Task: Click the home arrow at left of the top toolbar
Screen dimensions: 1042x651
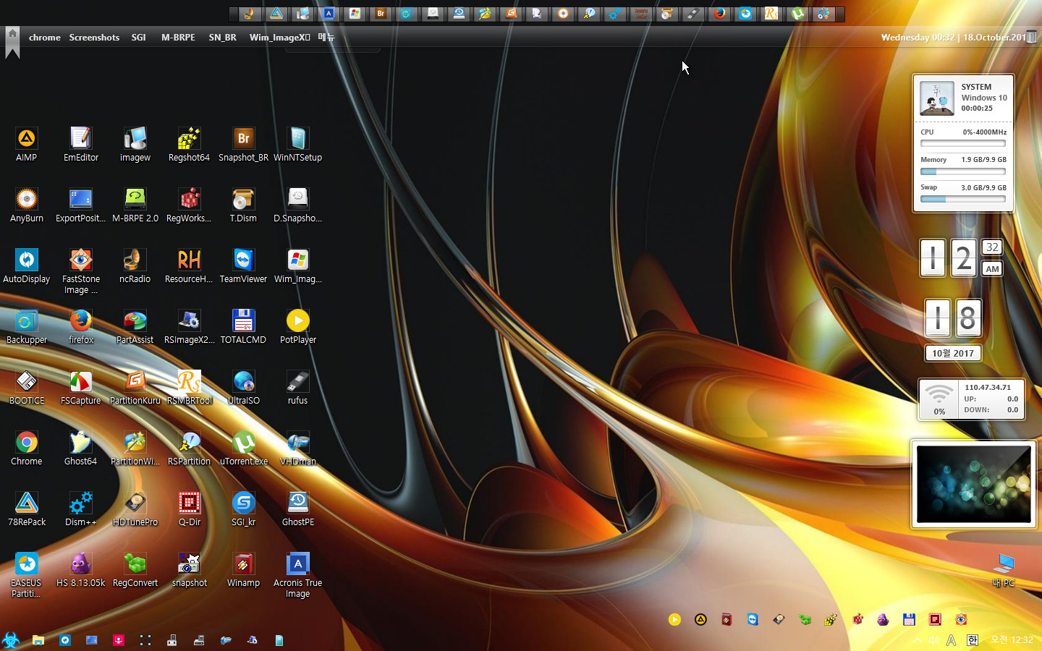Action: (12, 43)
